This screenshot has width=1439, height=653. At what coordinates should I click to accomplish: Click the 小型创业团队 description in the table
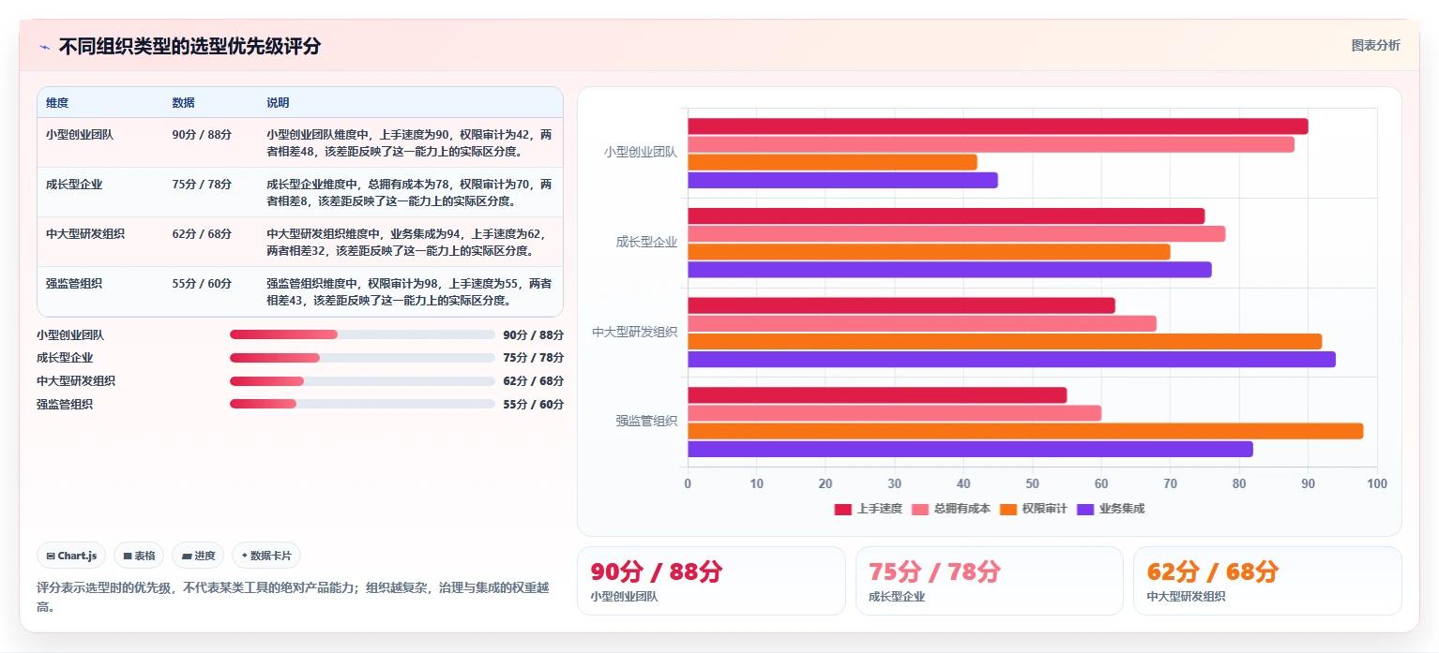point(409,142)
